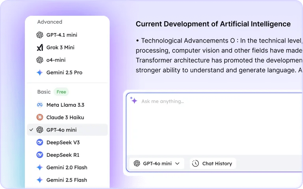The height and width of the screenshot is (189, 303).
Task: Click the clock icon in Chat History
Action: (x=195, y=164)
